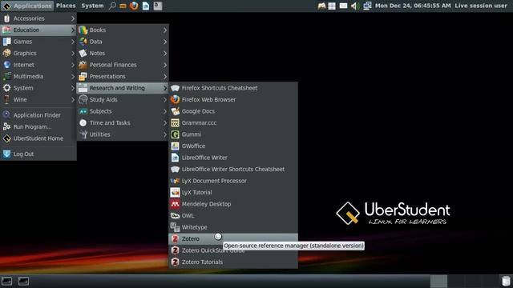Open the Applications menu
This screenshot has width=513, height=288.
pyautogui.click(x=27, y=6)
